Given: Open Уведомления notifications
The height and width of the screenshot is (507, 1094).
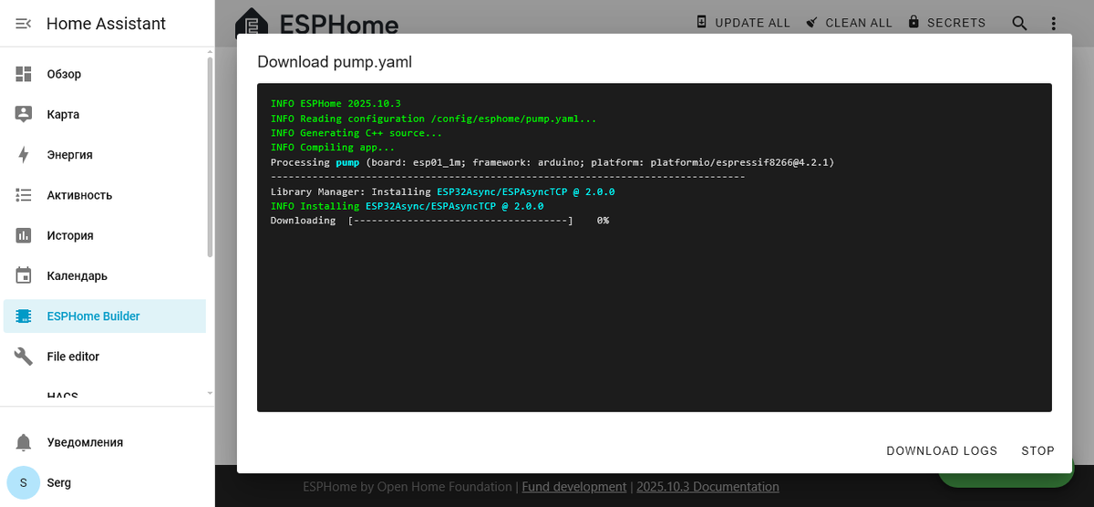Looking at the screenshot, I should (x=105, y=442).
